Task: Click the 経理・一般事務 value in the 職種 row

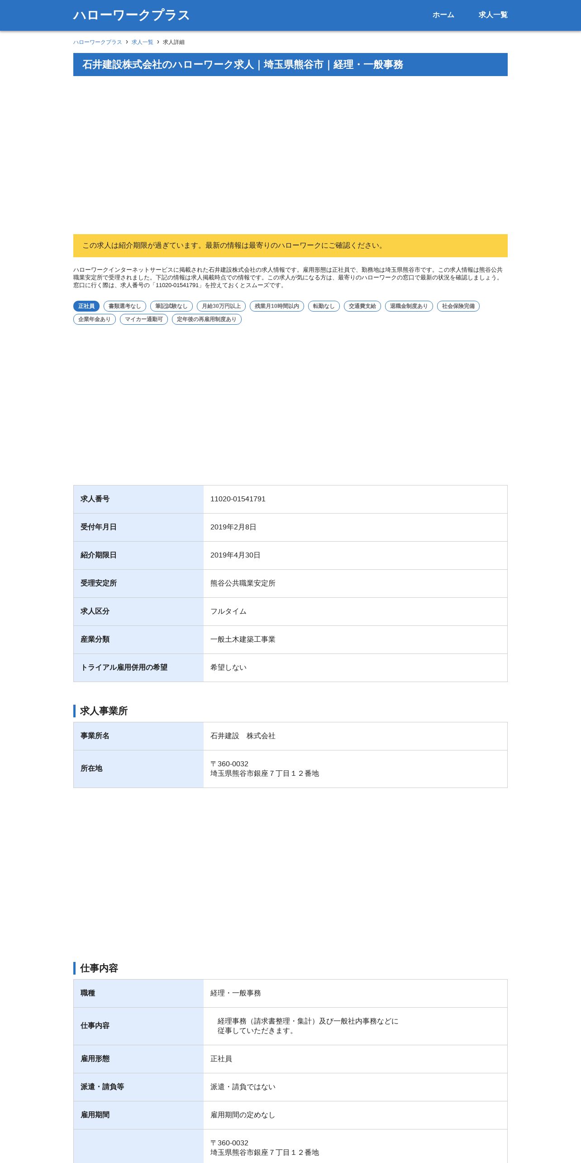Action: tap(236, 993)
